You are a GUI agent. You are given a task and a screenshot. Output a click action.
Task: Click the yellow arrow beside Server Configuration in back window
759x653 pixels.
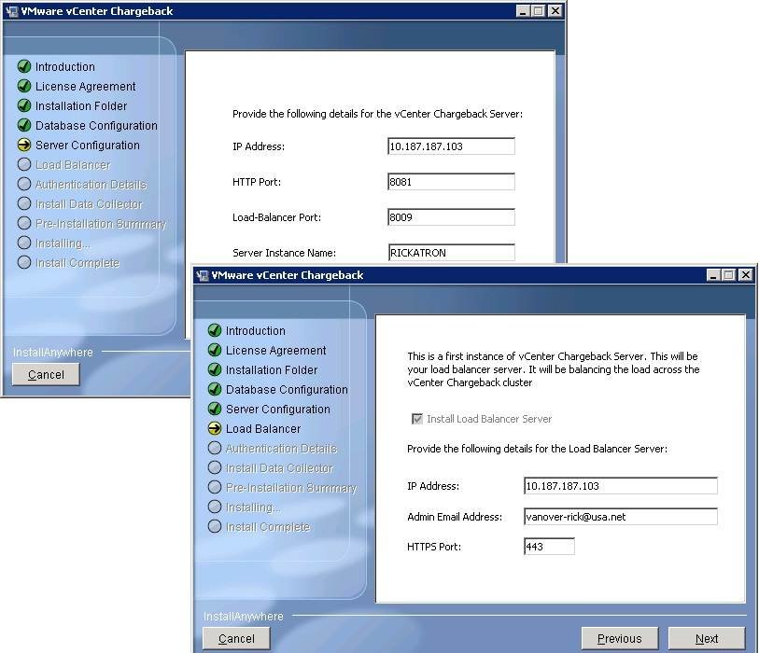[24, 146]
